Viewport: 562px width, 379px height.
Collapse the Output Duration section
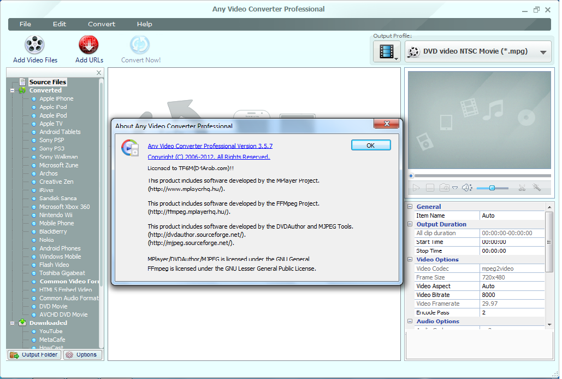click(x=410, y=224)
